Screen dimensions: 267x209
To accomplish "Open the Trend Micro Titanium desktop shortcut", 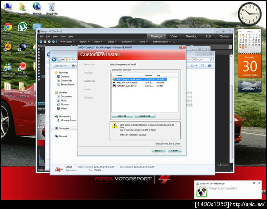I will (x=23, y=70).
